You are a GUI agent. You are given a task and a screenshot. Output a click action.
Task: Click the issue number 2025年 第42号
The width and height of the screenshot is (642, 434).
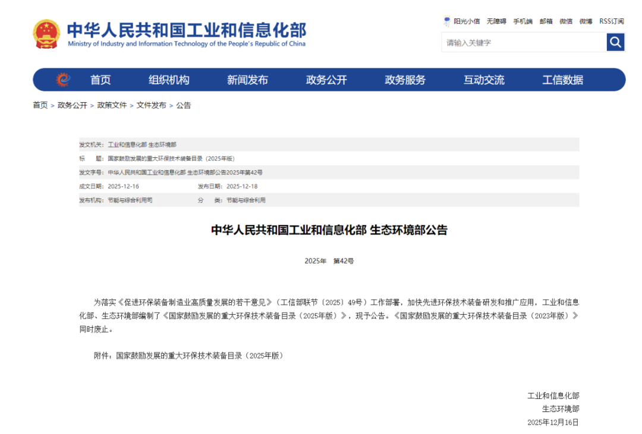click(x=329, y=261)
